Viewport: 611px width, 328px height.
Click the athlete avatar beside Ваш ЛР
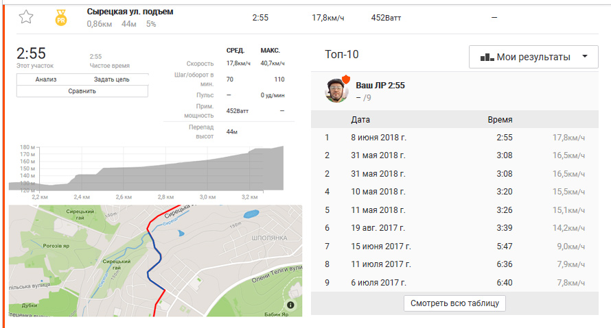click(x=336, y=90)
